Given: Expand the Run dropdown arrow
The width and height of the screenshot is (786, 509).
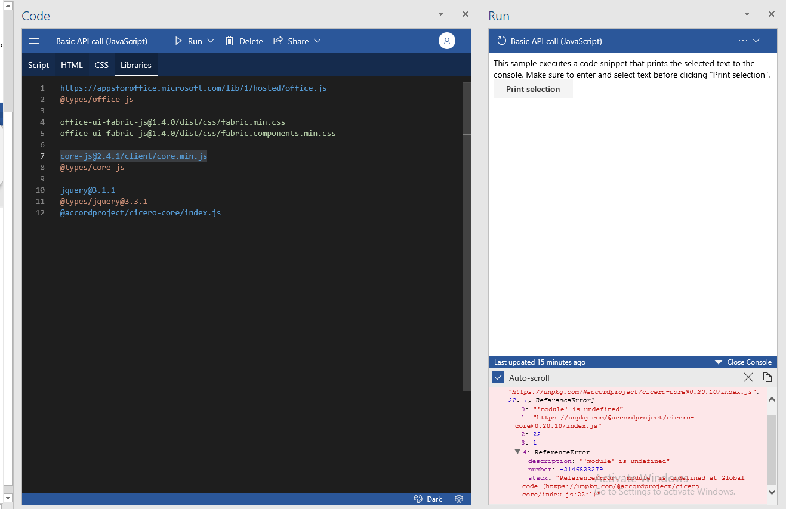Looking at the screenshot, I should coord(209,41).
